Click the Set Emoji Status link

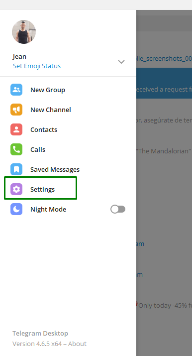pos(37,66)
